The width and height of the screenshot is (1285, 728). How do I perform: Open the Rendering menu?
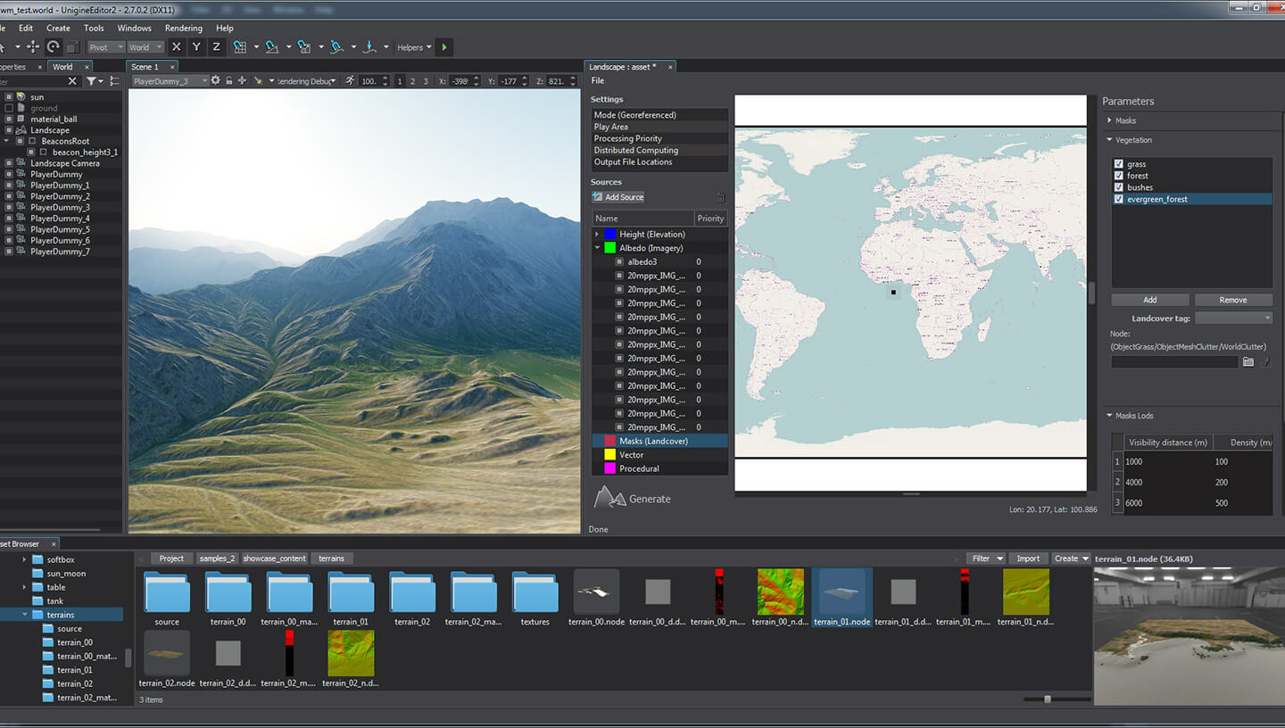click(x=183, y=29)
